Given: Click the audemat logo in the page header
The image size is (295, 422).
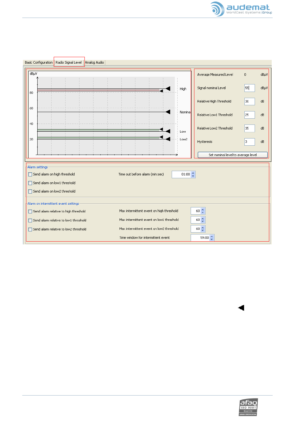Looking at the screenshot, I should coord(241,9).
